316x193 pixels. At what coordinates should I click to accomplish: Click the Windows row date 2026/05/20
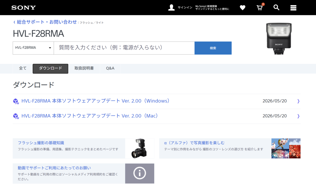(x=275, y=101)
